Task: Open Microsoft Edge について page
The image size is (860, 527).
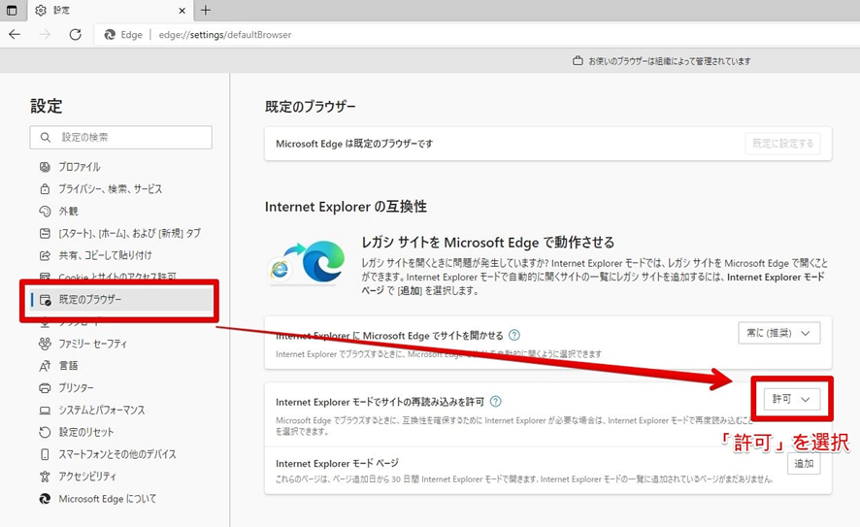Action: pyautogui.click(x=108, y=499)
